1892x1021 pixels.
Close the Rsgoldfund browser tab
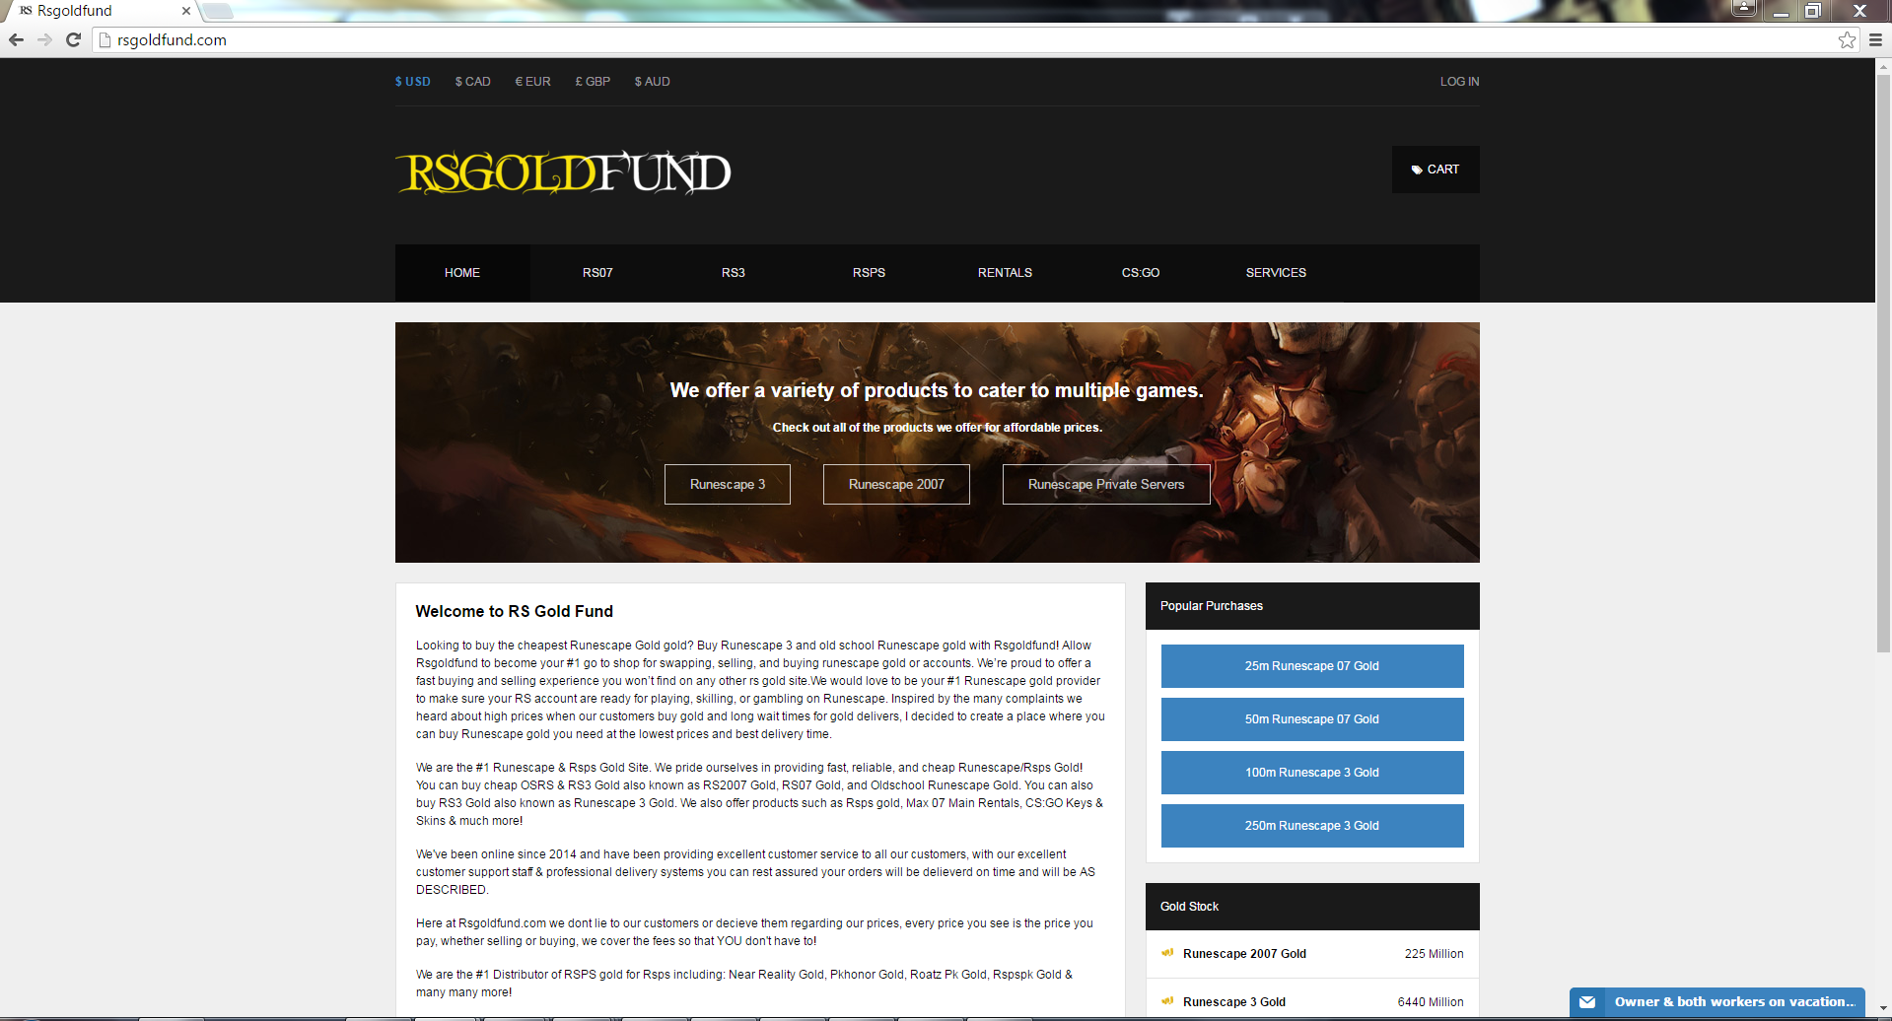click(185, 11)
